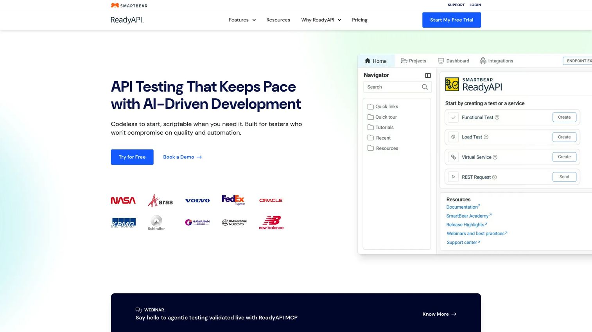
Task: Click the webinar chat bubble icon
Action: pyautogui.click(x=139, y=310)
